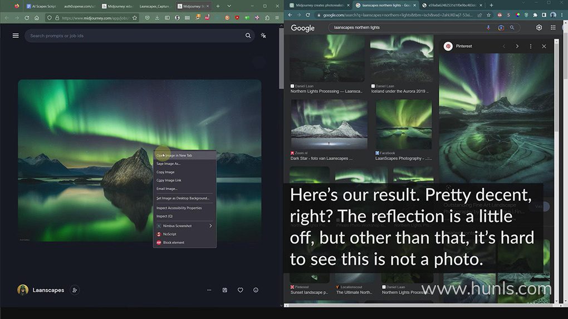
Task: Open Chrome profile avatar
Action: pyautogui.click(x=553, y=15)
